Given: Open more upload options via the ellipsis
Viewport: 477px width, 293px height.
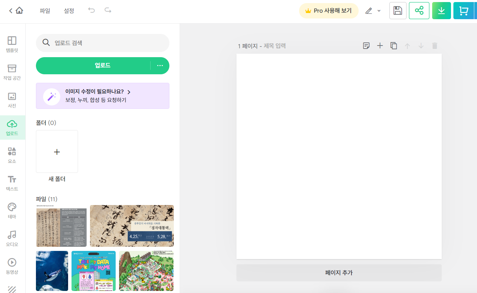Looking at the screenshot, I should pyautogui.click(x=160, y=65).
